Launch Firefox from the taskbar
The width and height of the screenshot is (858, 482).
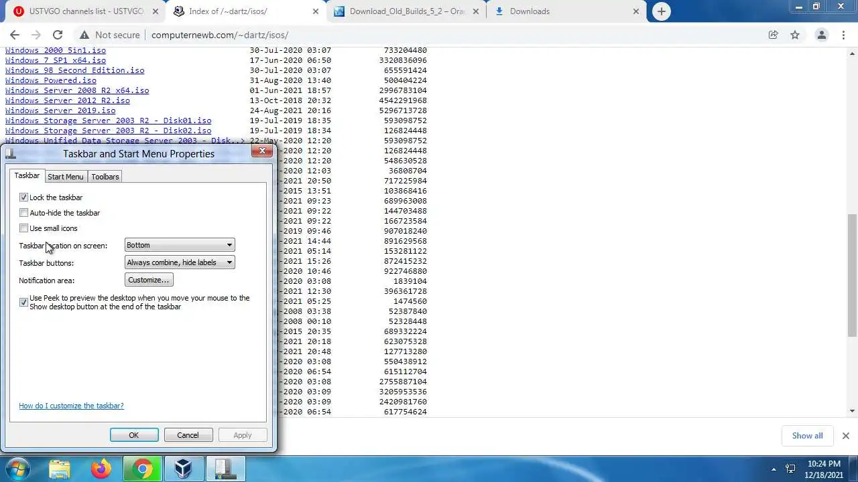[101, 469]
